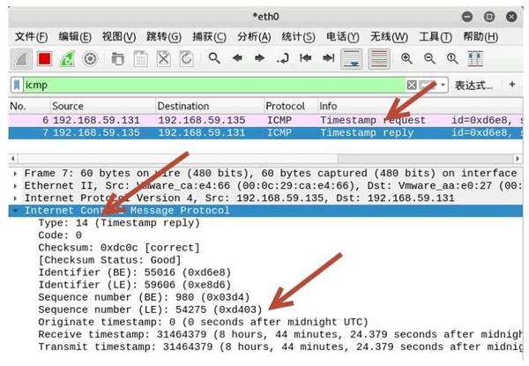This screenshot has height=366, width=529.
Task: Reload this capture file icon
Action: click(x=186, y=59)
